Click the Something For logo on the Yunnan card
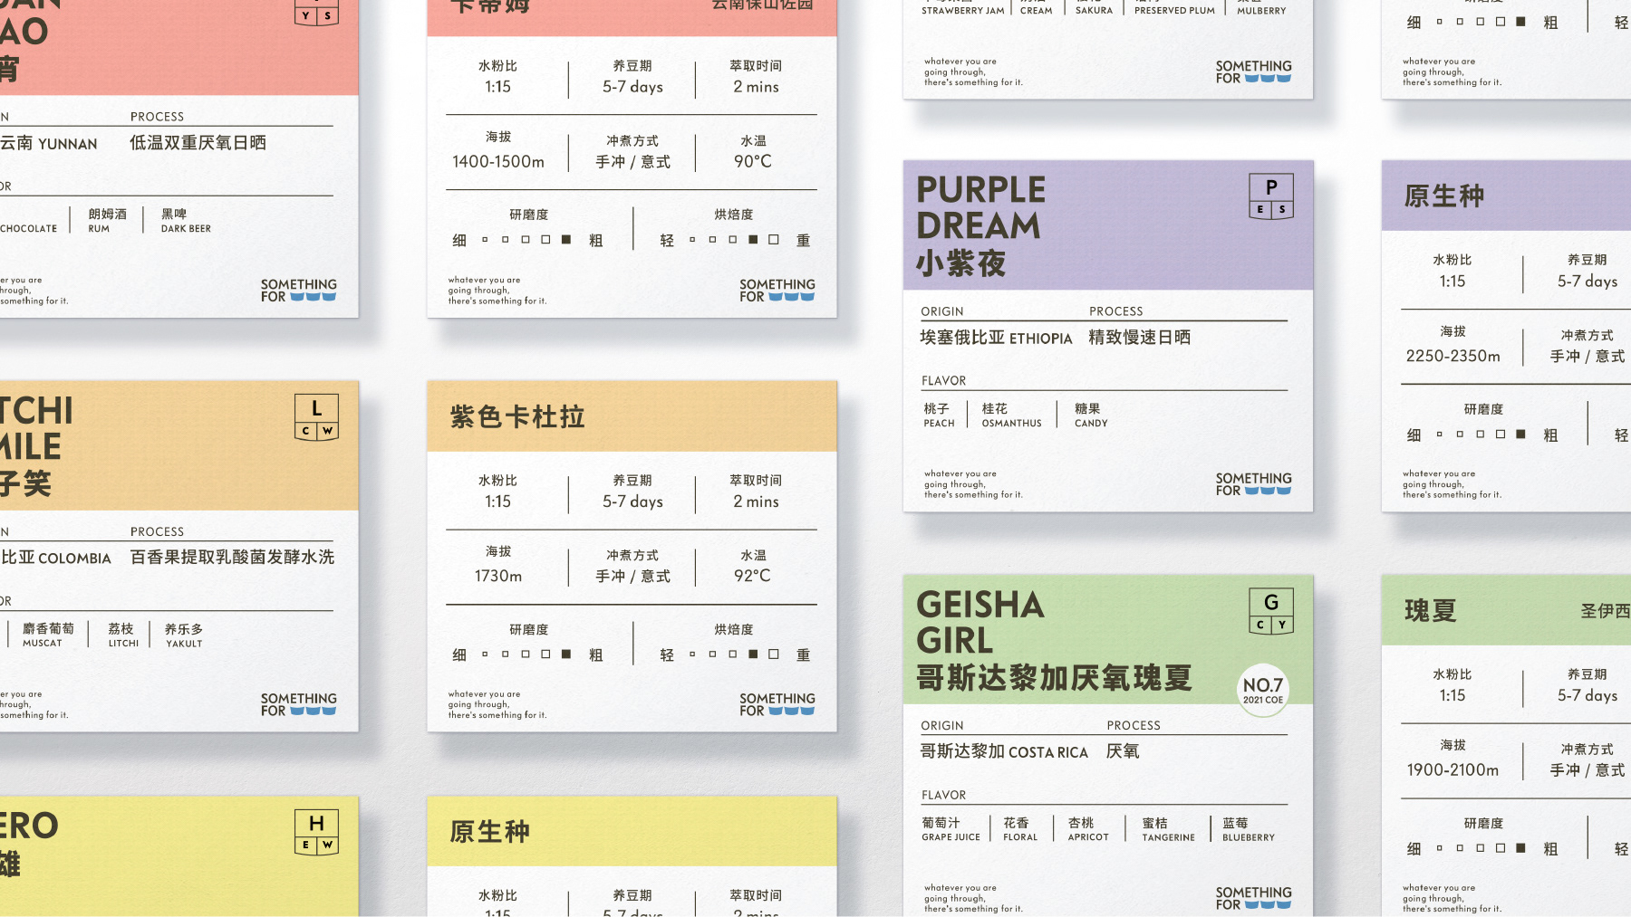This screenshot has width=1631, height=917. (298, 290)
